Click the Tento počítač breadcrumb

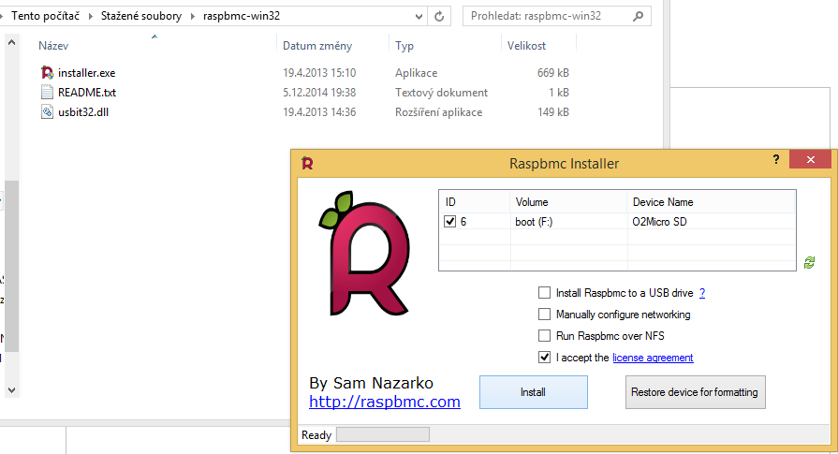tap(46, 16)
